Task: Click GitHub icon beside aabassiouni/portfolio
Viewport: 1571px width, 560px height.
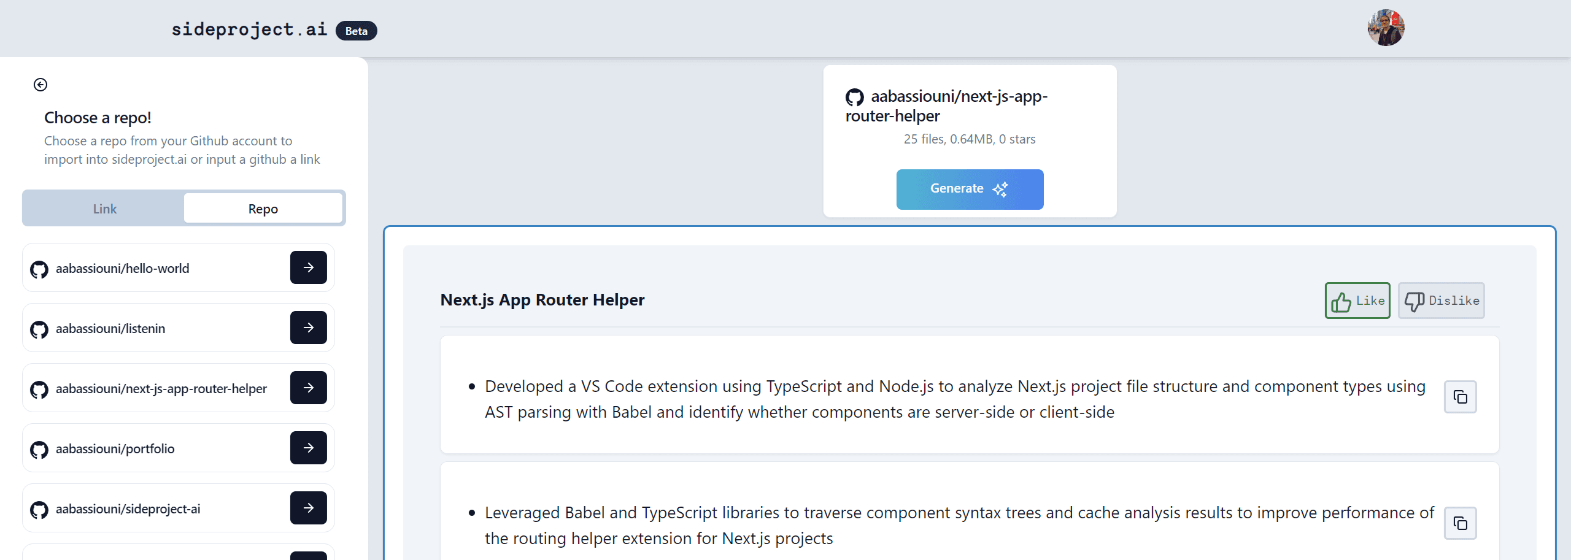Action: coord(39,450)
